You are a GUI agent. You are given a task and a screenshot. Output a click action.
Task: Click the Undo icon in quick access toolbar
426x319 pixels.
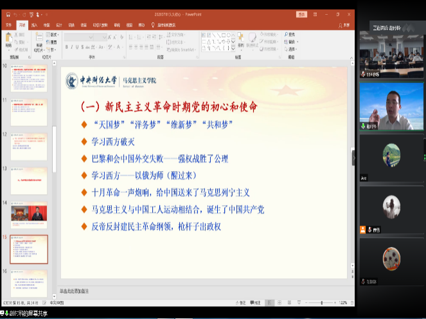click(x=15, y=14)
